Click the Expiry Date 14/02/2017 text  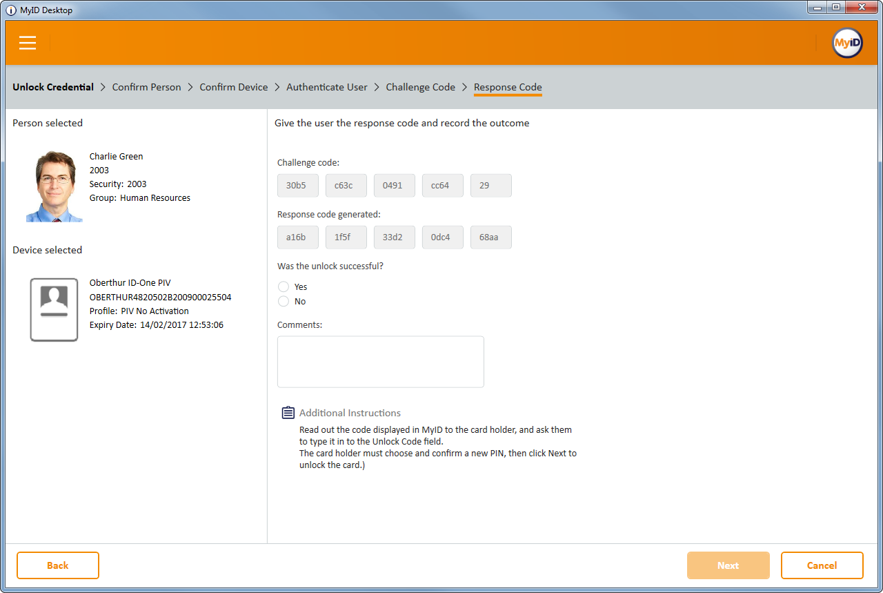click(x=157, y=325)
